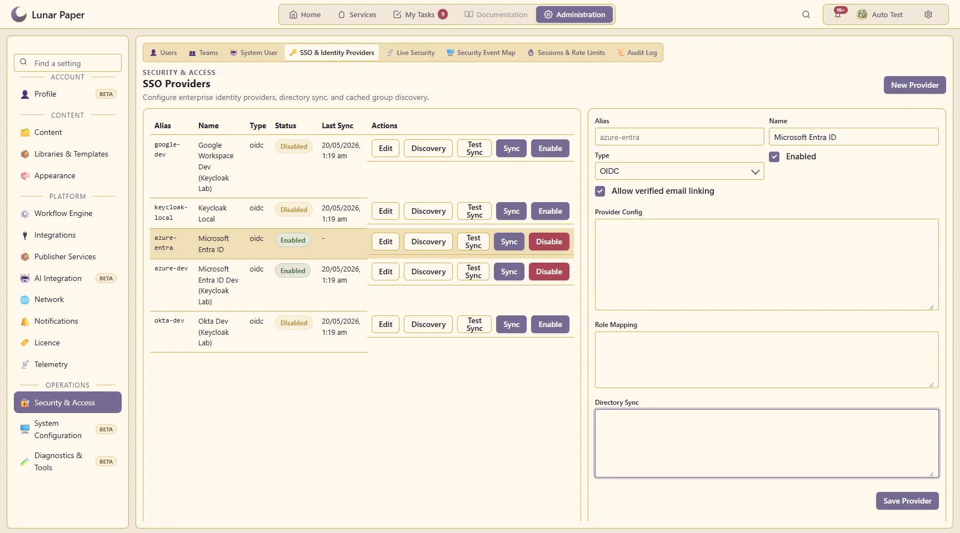Open the Security Event Map tab

[481, 53]
